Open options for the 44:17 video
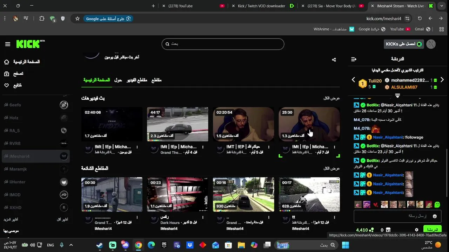The width and height of the screenshot is (449, 252). pyautogui.click(x=203, y=147)
